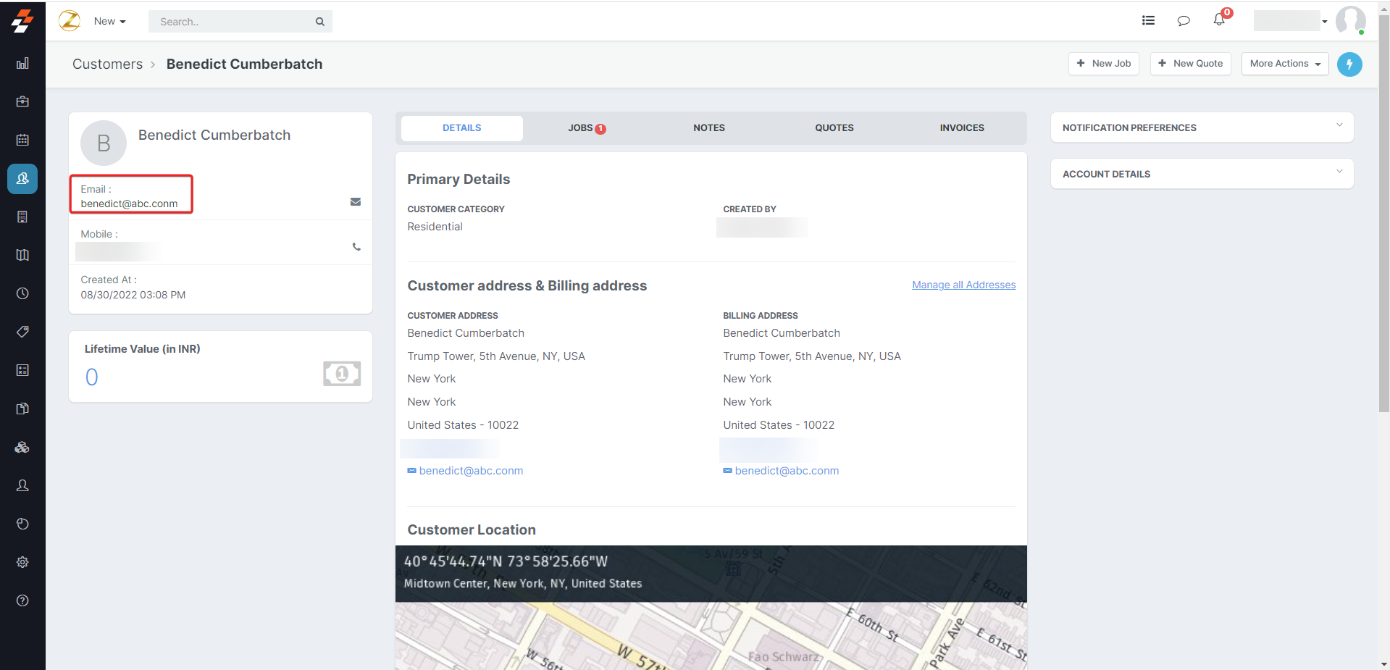Open settings gear icon in sidebar
This screenshot has height=670, width=1390.
[22, 562]
